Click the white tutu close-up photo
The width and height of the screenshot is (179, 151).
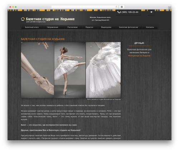pos(103,70)
